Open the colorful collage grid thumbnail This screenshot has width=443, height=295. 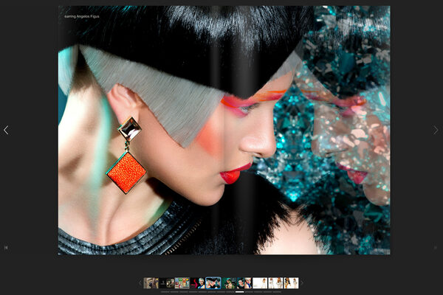(182, 283)
